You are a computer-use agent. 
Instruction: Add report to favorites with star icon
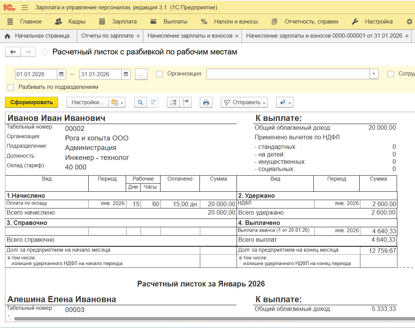(44, 52)
